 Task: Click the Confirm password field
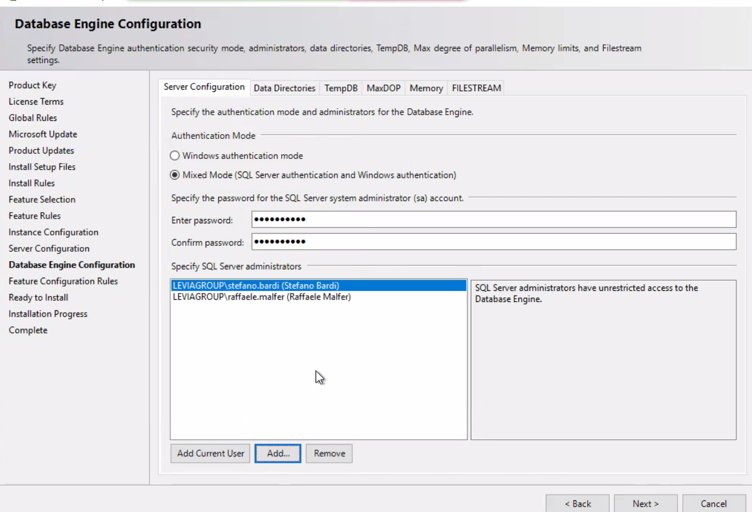[494, 242]
